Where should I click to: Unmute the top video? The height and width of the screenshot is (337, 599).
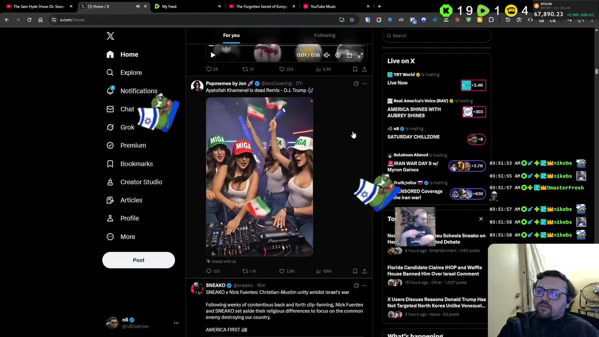pos(327,55)
